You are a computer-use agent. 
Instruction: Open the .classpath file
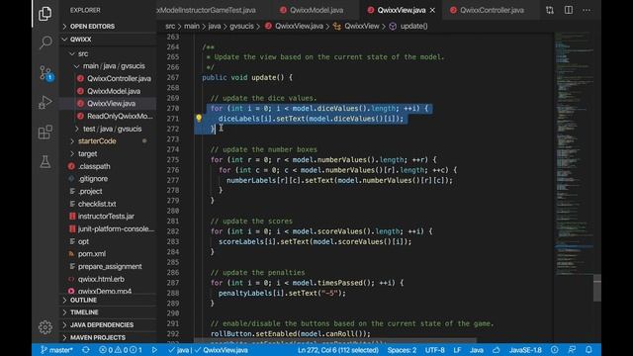(x=94, y=166)
